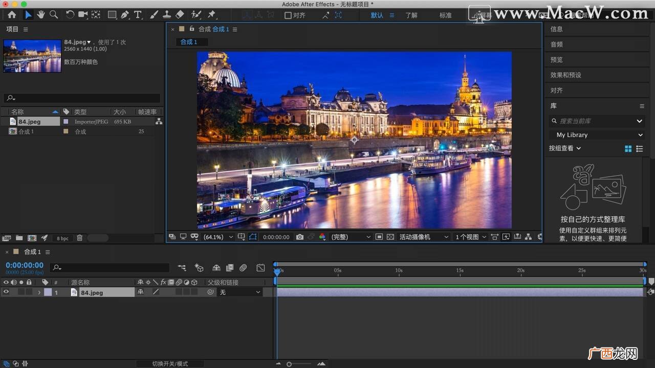The image size is (655, 368).
Task: Select the Pen tool
Action: coord(125,15)
